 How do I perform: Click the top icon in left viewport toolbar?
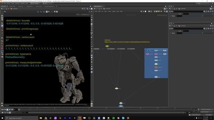point(2,16)
